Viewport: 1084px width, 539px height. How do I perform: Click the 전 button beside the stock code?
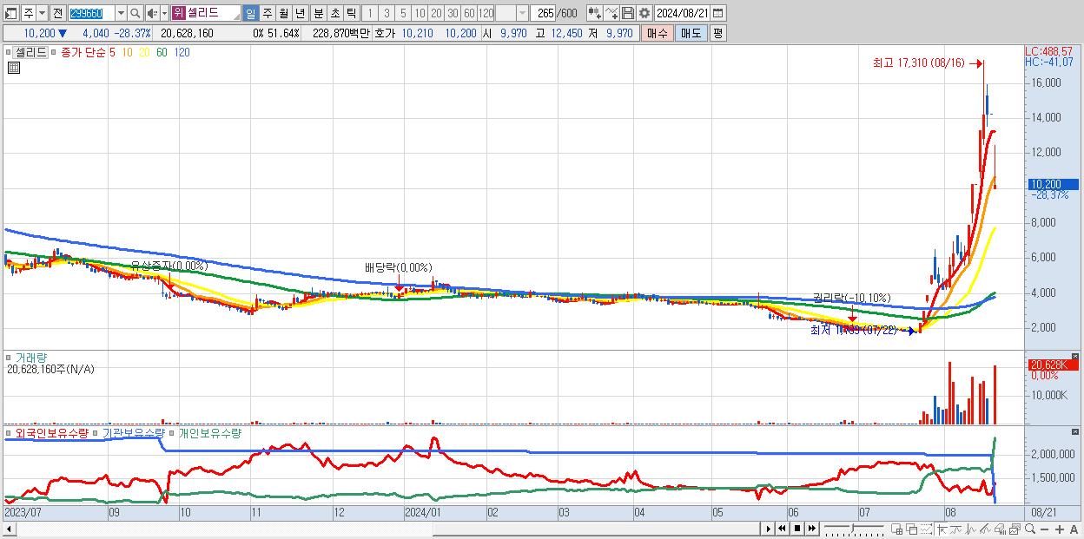[57, 13]
